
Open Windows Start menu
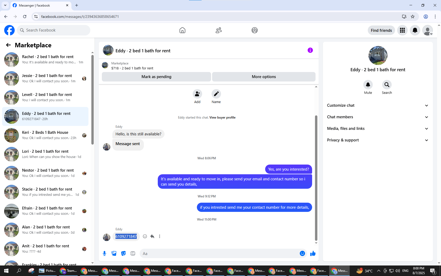coord(6,271)
